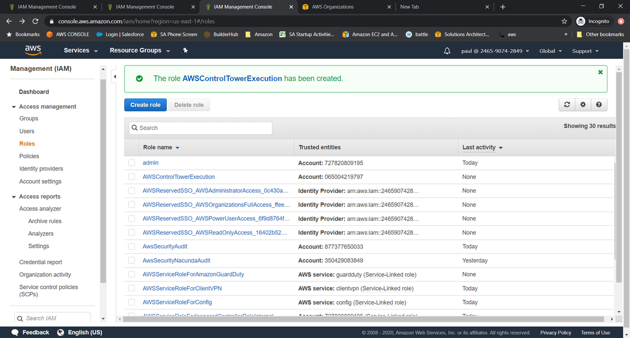The height and width of the screenshot is (338, 630).
Task: Click the AWS logo home icon
Action: 33,50
